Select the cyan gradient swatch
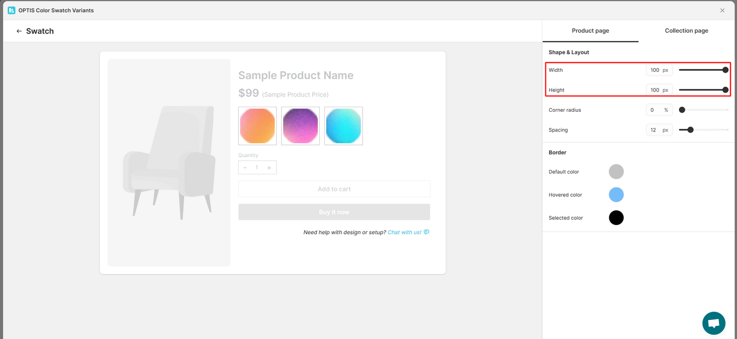The width and height of the screenshot is (737, 339). 344,126
